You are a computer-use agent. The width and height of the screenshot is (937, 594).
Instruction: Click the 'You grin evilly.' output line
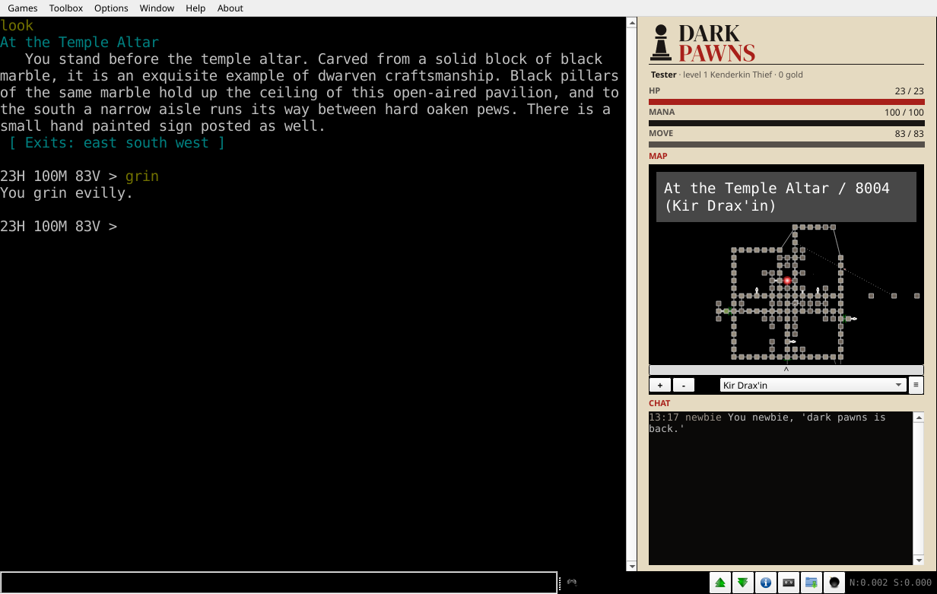click(66, 193)
